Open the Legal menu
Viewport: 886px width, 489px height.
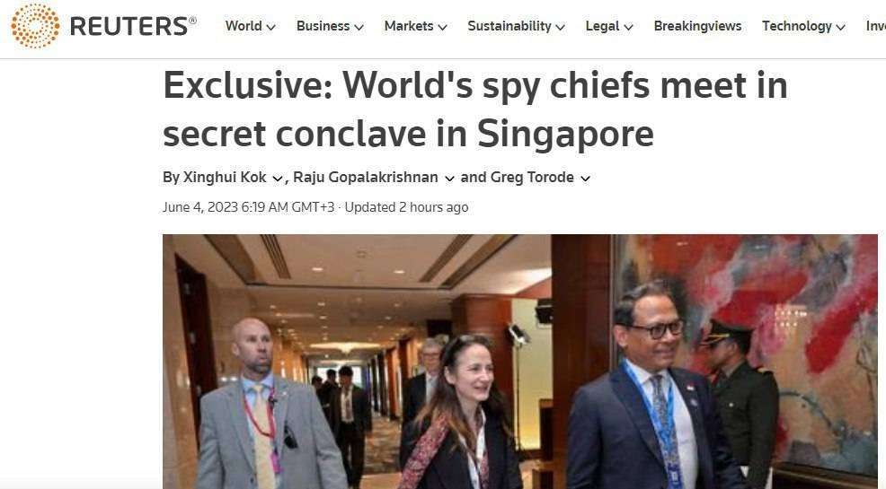click(602, 26)
